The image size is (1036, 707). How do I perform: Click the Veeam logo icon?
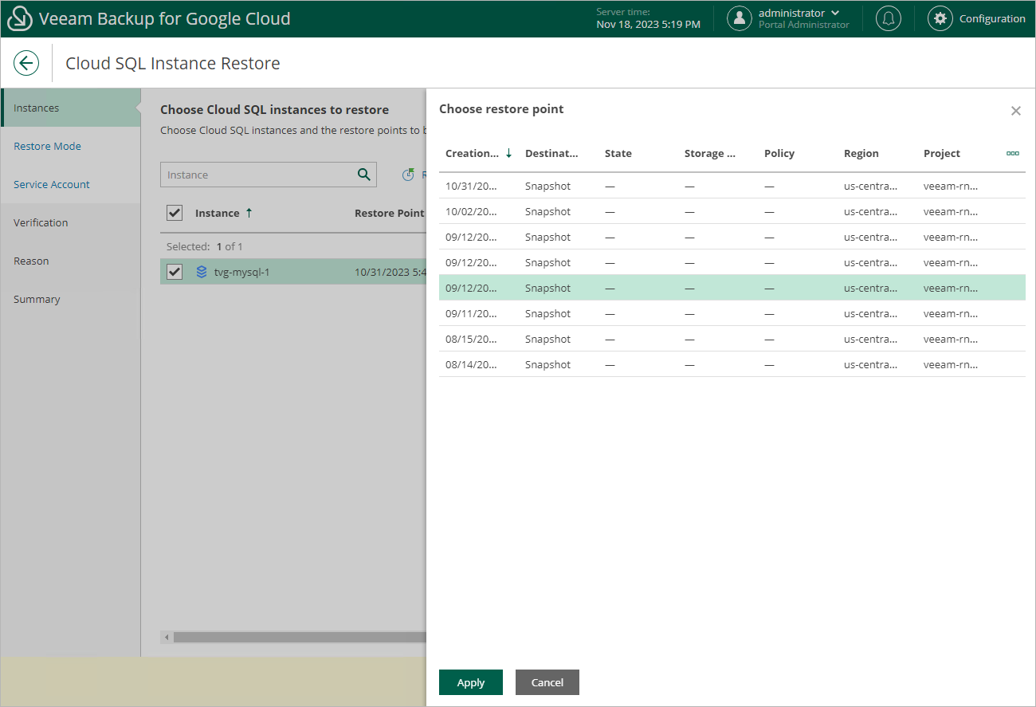(x=20, y=19)
